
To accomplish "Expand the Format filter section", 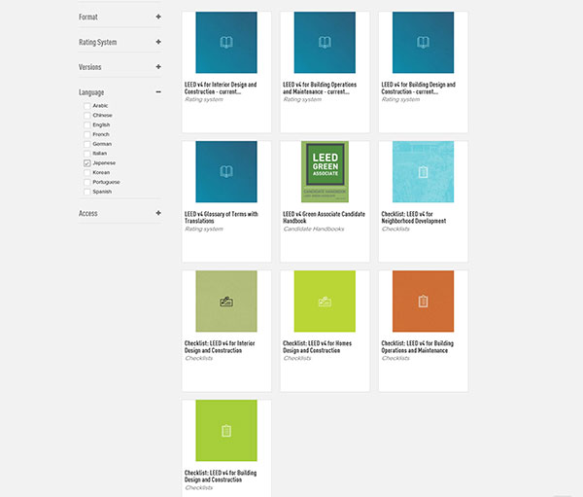I will tap(158, 17).
